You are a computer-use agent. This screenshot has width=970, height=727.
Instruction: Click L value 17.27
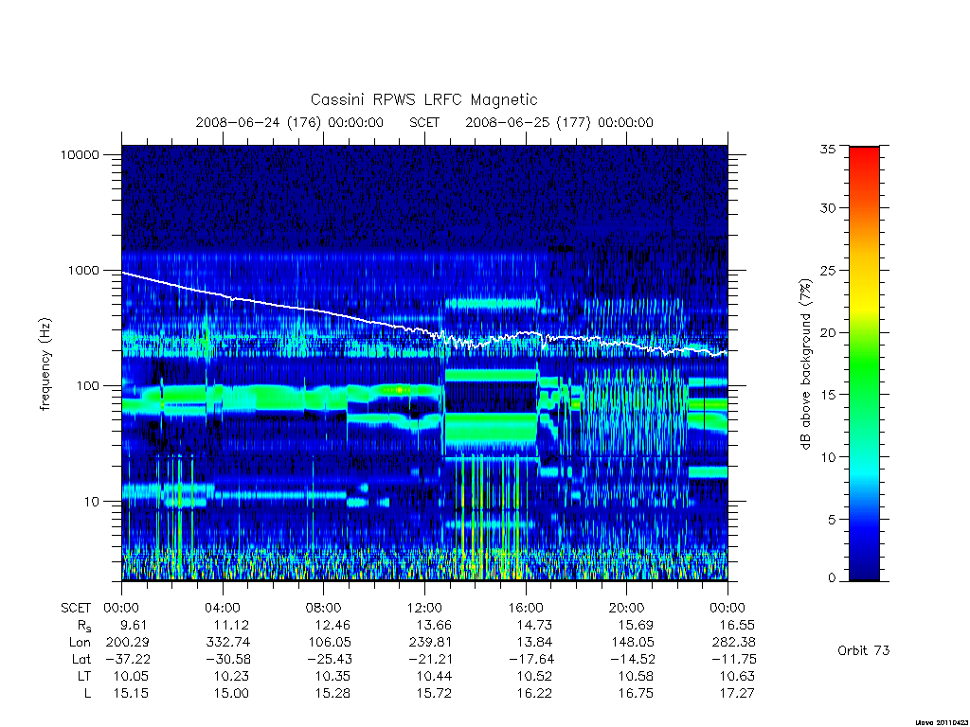pyautogui.click(x=737, y=693)
